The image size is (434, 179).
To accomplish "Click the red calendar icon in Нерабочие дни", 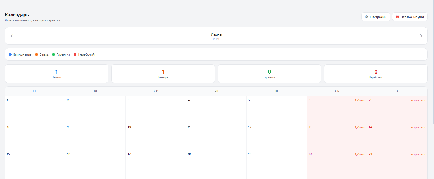I will coord(397,17).
